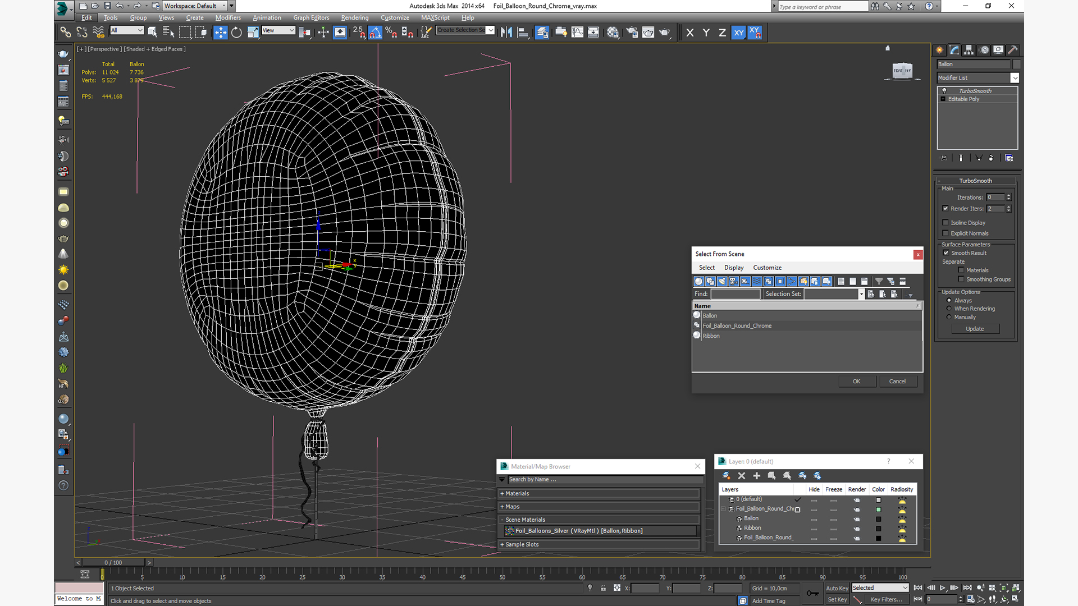Open the selection filter All dropdown
The image size is (1078, 606).
[127, 30]
